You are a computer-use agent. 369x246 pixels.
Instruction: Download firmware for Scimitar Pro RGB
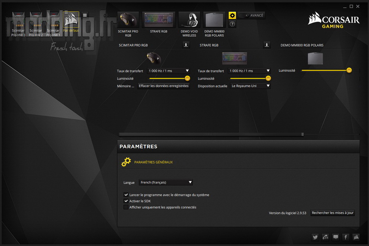coord(186,45)
